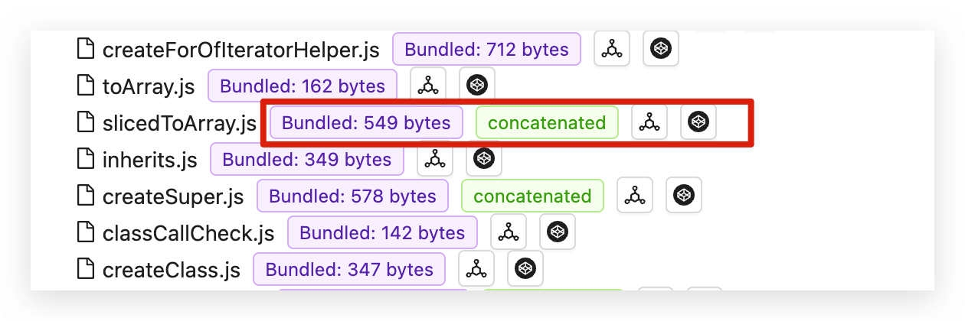
Task: Click file icon before inherits.js
Action: tap(87, 159)
